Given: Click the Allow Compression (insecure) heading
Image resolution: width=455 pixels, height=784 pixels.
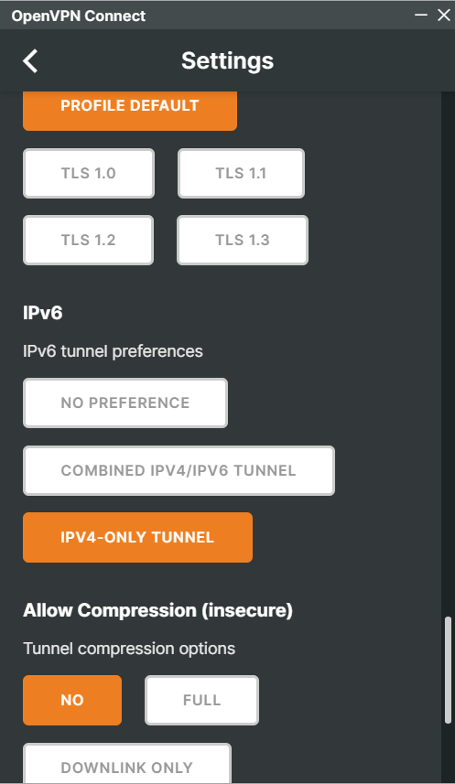Looking at the screenshot, I should pyautogui.click(x=157, y=610).
